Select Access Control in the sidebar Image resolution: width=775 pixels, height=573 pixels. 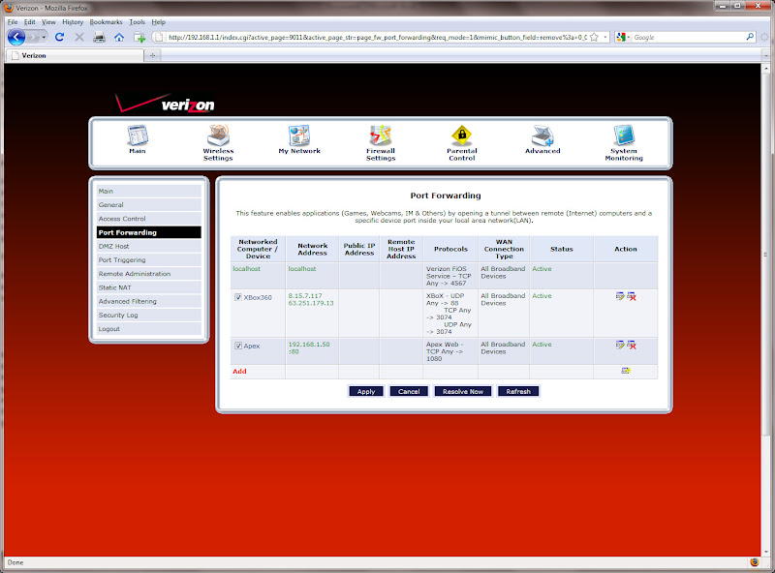[149, 219]
